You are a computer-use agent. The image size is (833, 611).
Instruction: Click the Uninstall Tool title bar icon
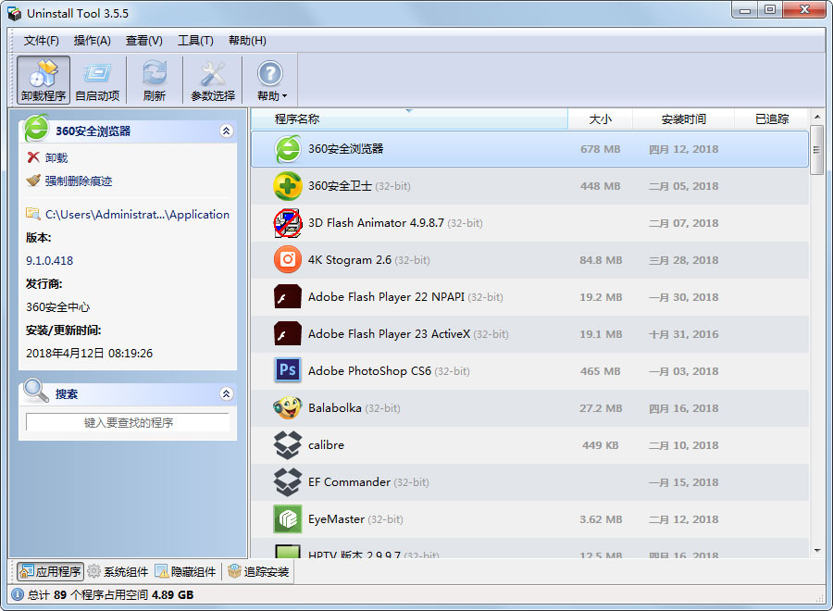point(14,13)
